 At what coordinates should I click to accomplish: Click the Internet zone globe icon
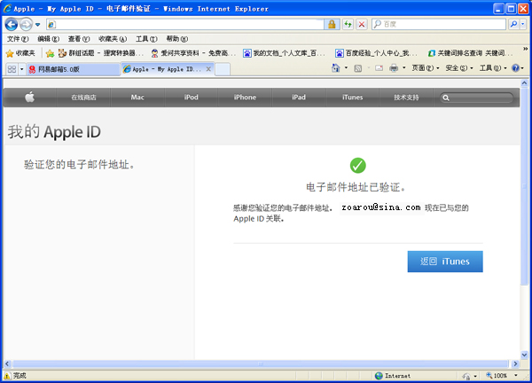click(x=379, y=376)
